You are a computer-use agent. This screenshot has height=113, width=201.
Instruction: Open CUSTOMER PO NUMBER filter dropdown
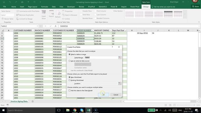click(x=75, y=30)
